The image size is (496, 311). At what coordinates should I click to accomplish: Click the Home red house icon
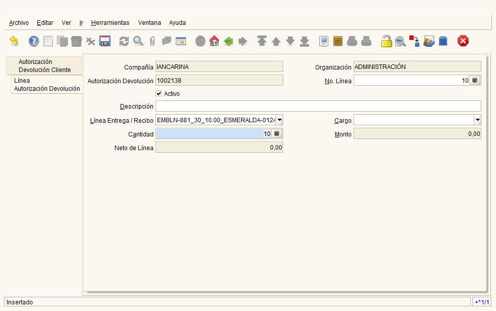214,42
